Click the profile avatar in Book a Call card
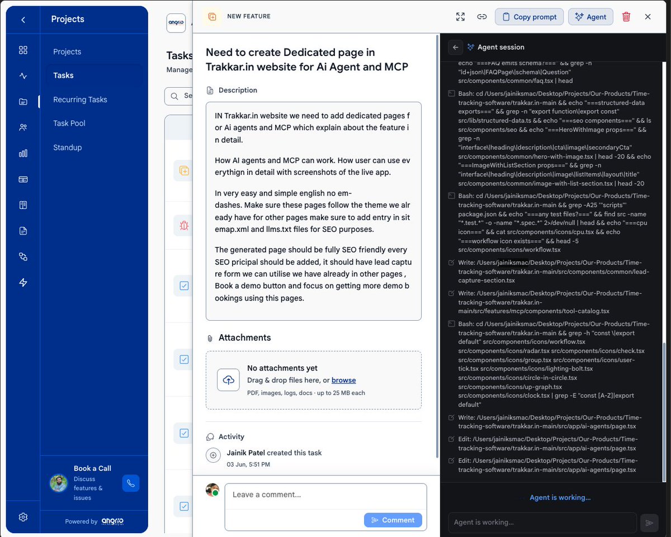 pyautogui.click(x=59, y=483)
